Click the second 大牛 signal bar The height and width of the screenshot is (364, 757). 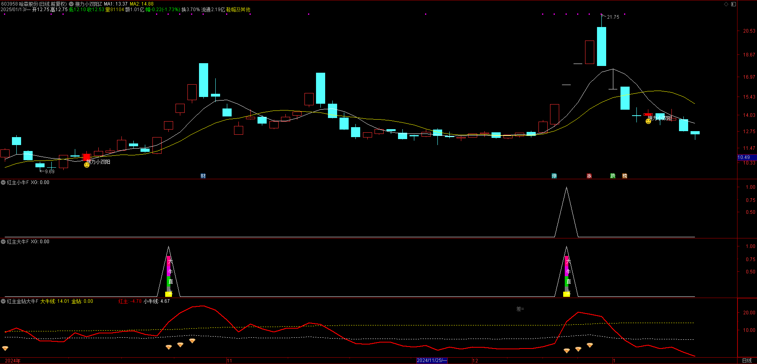[567, 276]
